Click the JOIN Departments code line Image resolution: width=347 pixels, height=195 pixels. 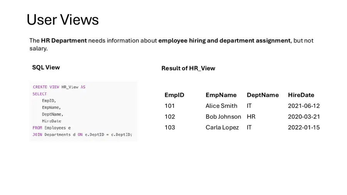(83, 134)
